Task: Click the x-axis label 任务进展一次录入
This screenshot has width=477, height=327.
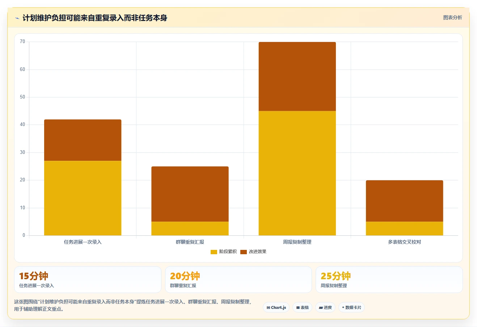Action: [83, 242]
